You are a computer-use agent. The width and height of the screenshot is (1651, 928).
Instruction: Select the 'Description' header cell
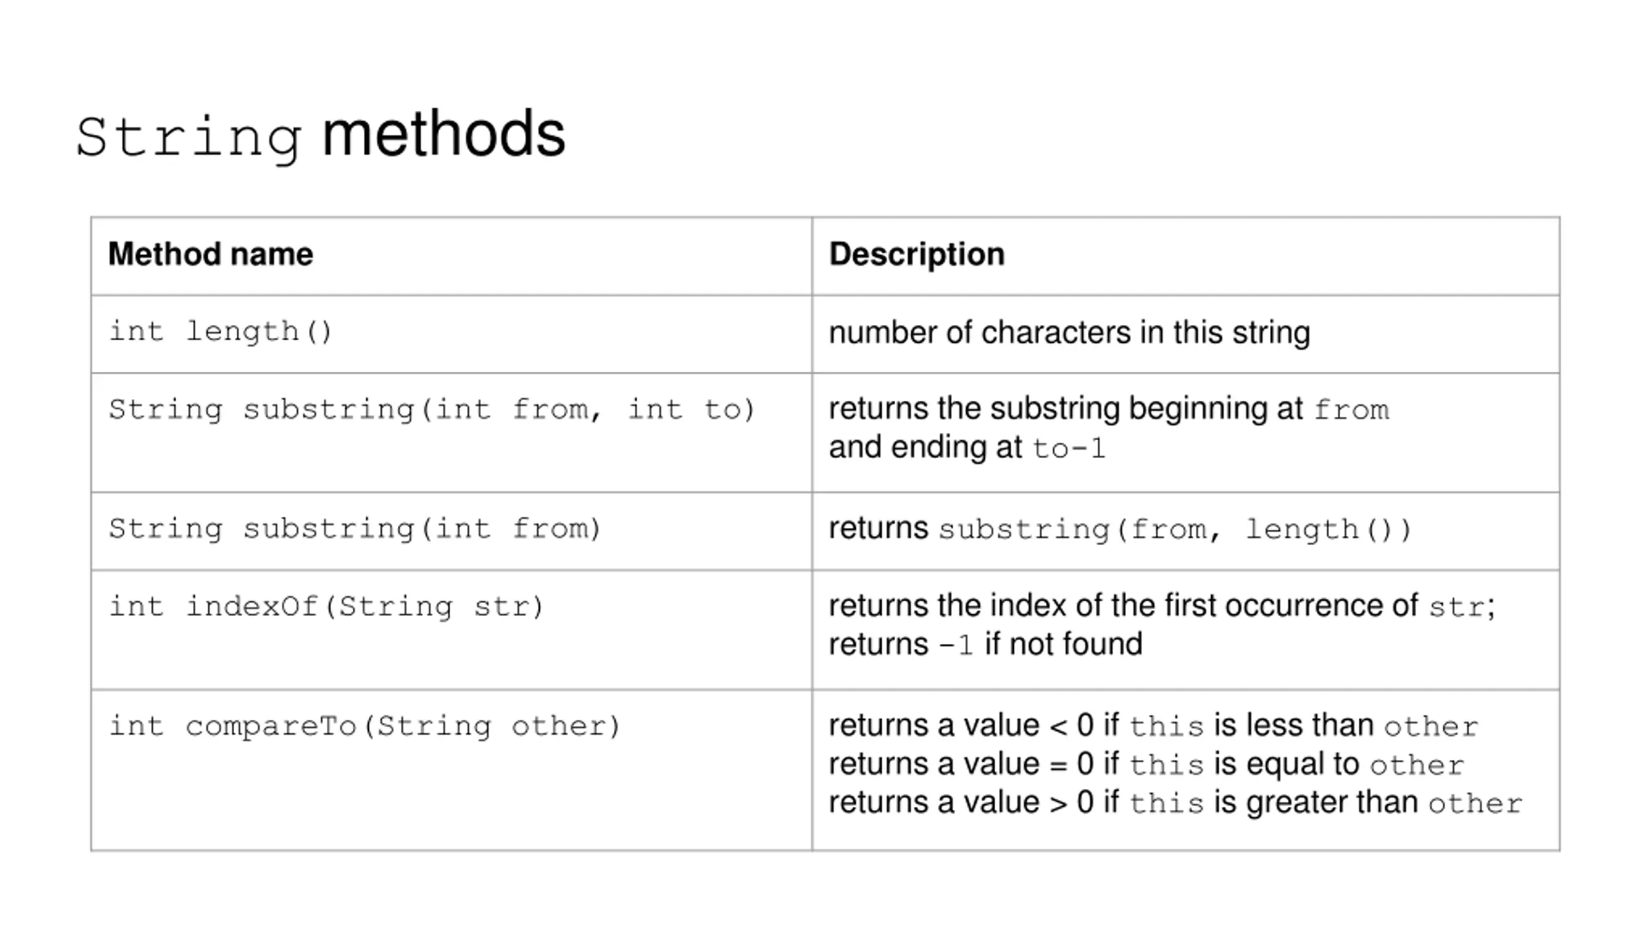(x=1185, y=256)
